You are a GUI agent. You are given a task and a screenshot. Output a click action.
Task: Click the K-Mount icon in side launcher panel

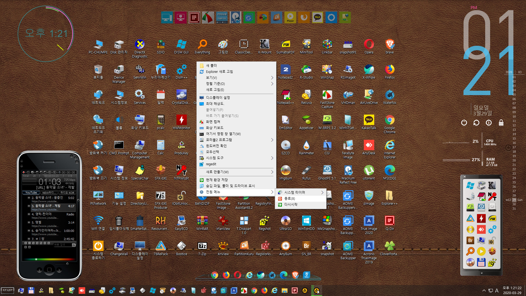click(x=492, y=186)
